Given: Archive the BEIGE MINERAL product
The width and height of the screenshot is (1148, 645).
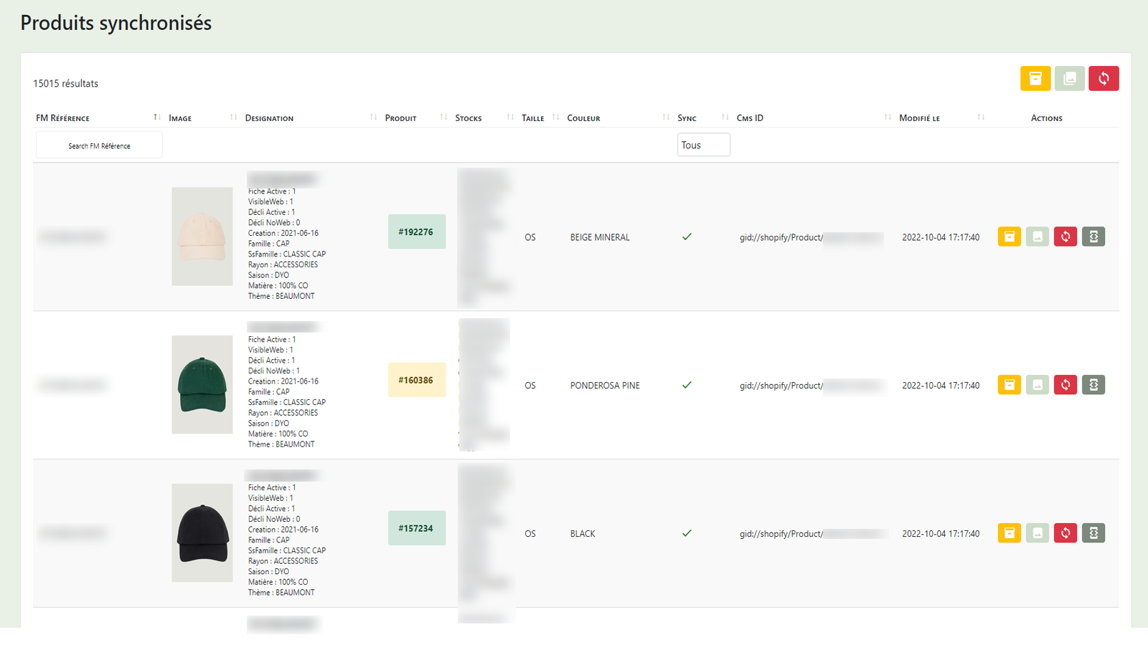Looking at the screenshot, I should (1010, 236).
